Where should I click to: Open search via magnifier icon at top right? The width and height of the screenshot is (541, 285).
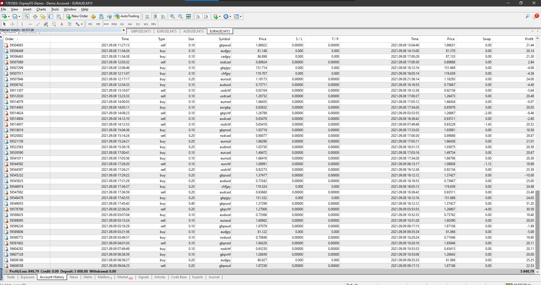click(x=527, y=16)
